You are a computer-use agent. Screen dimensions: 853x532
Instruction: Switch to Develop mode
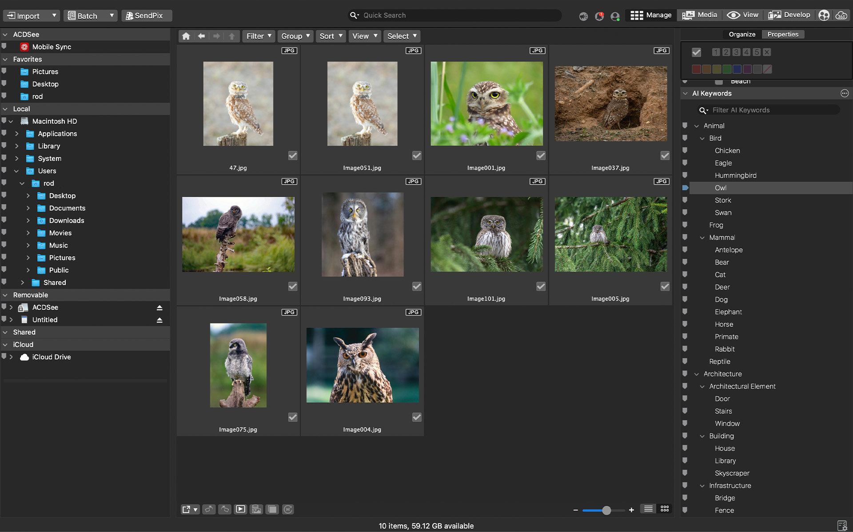[789, 15]
